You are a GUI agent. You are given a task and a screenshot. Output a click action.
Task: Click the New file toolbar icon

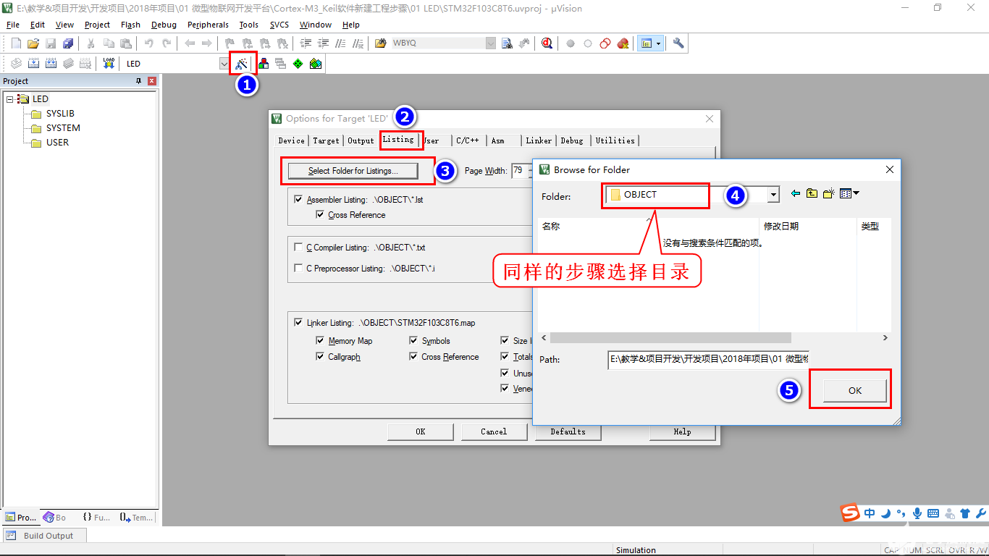(16, 43)
